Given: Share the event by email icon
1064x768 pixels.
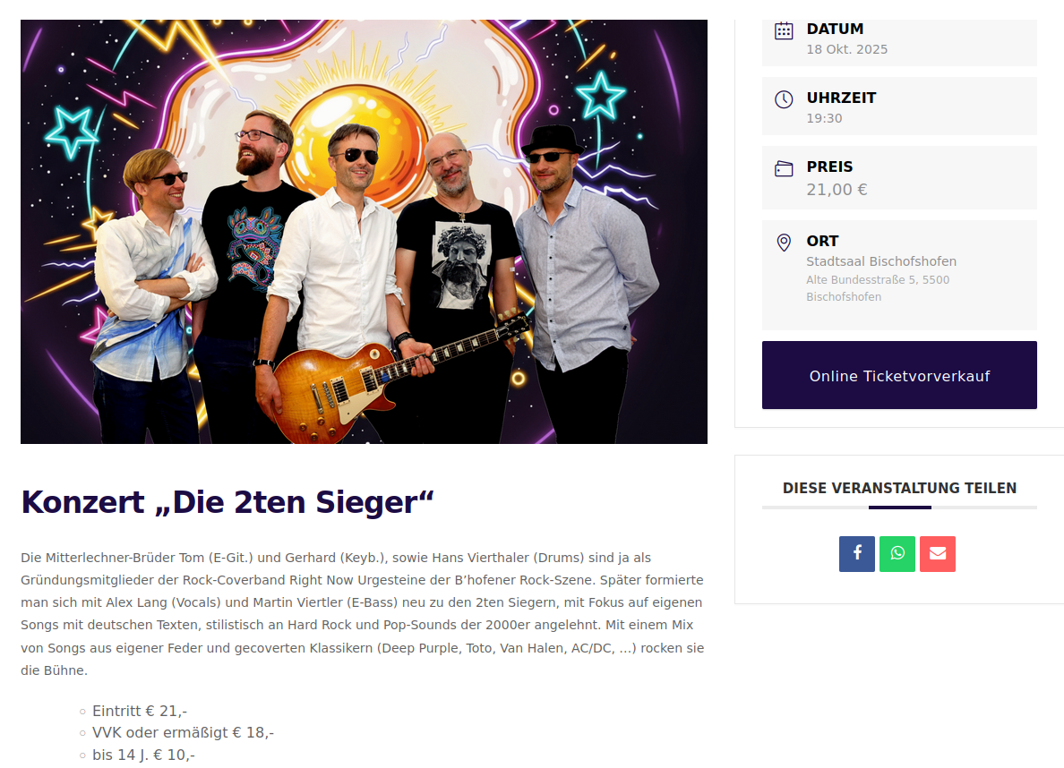Looking at the screenshot, I should (x=938, y=553).
